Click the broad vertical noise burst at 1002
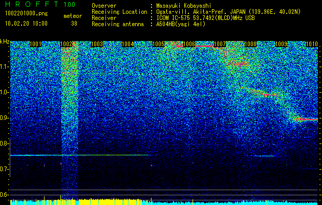This screenshot has width=322, height=205. click(x=70, y=120)
